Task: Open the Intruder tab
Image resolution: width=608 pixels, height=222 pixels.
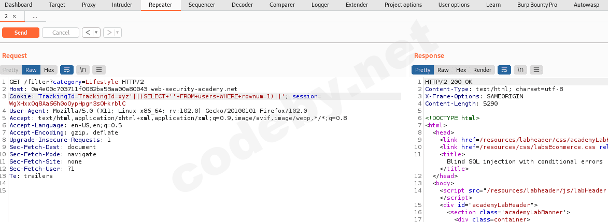Action: tap(122, 5)
